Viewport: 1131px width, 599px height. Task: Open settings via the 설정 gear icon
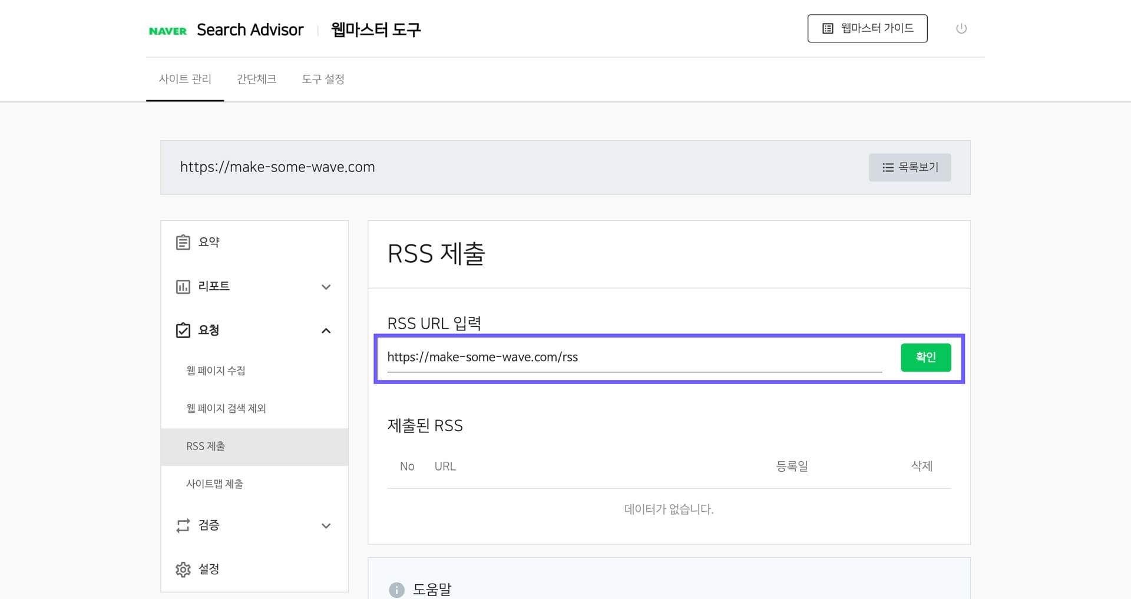pyautogui.click(x=183, y=569)
